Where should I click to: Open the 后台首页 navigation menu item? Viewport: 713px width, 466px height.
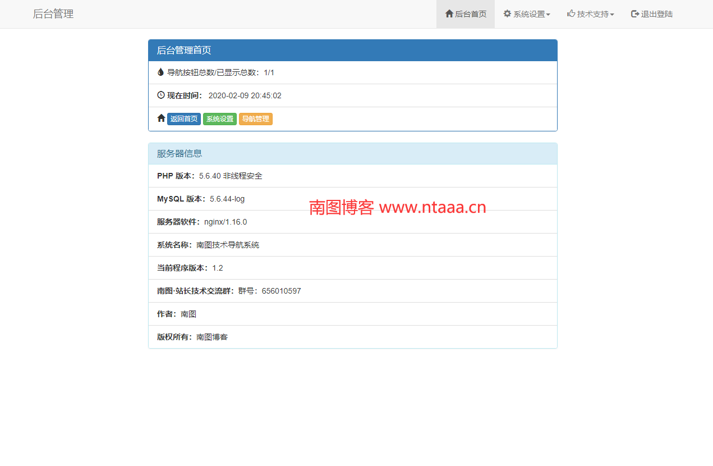[x=471, y=14]
